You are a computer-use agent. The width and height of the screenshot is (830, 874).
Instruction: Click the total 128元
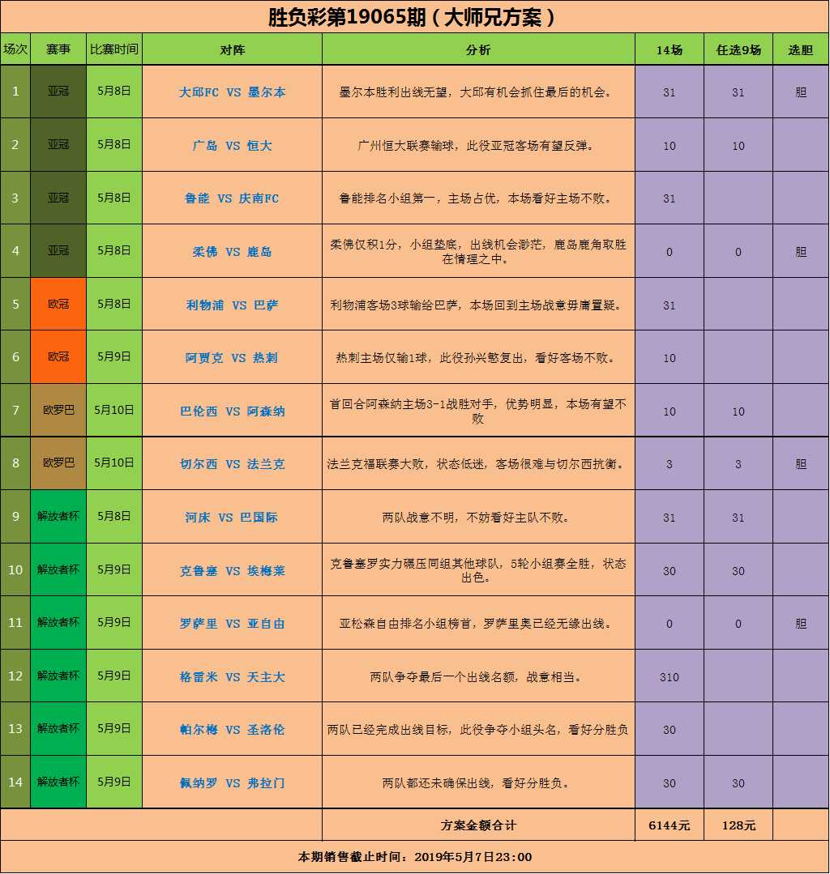pyautogui.click(x=738, y=825)
